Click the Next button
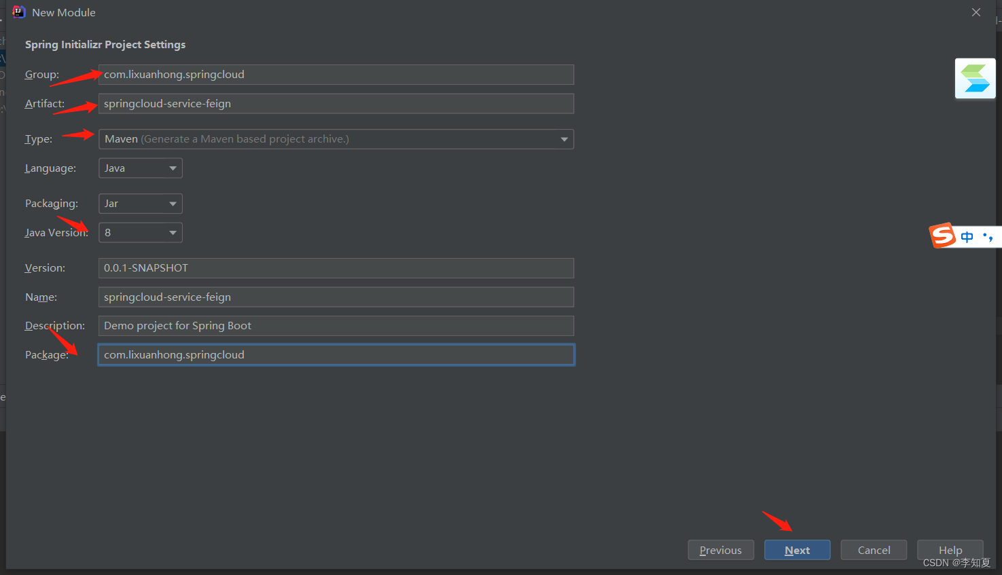The width and height of the screenshot is (1002, 575). [797, 550]
